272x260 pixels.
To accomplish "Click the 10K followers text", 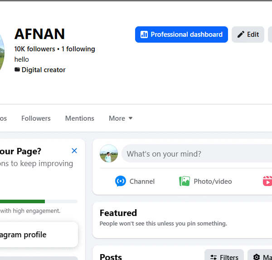I will click(35, 49).
